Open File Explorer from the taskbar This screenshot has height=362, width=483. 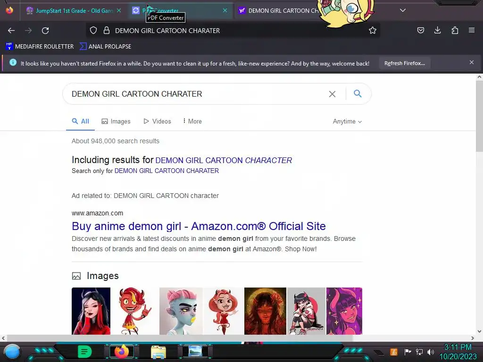(158, 352)
